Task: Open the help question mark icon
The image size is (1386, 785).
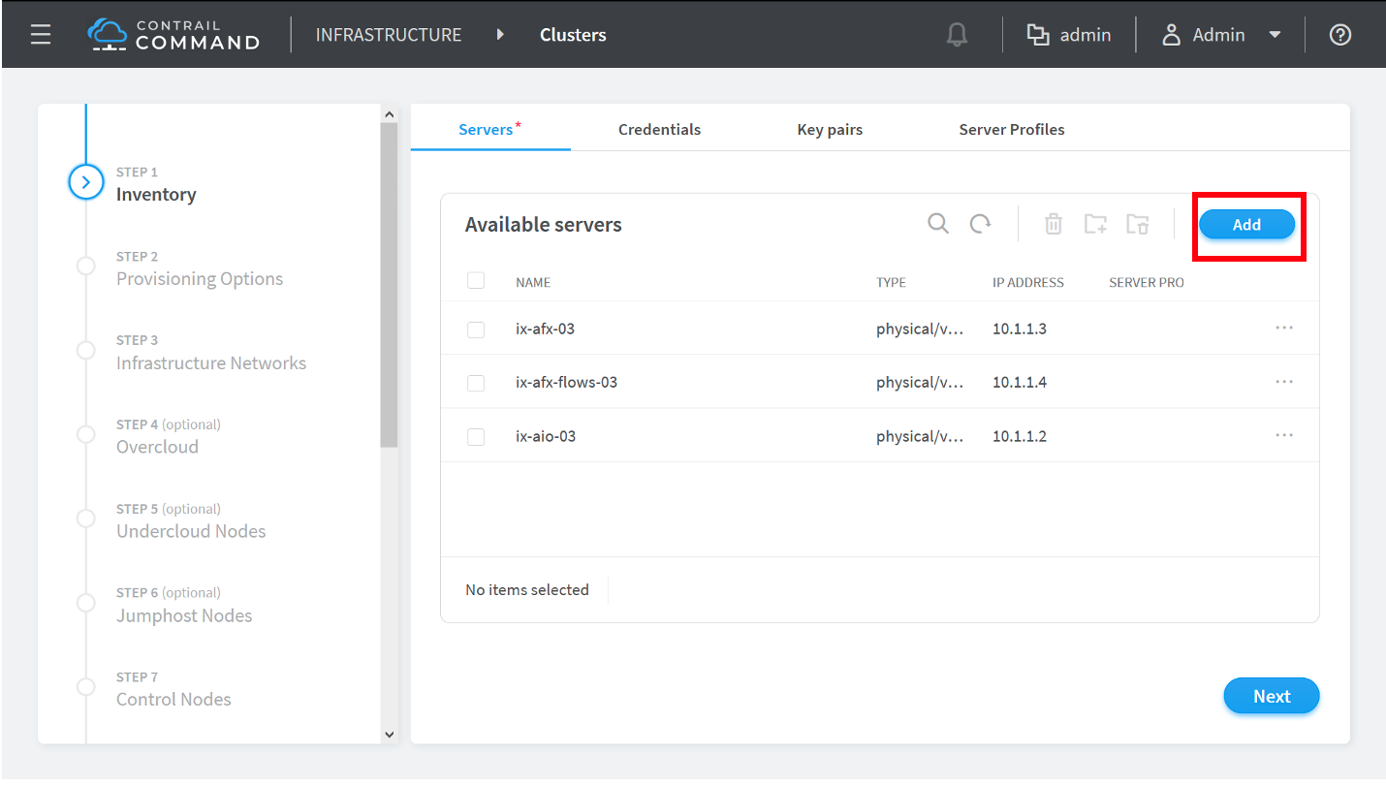Action: tap(1340, 35)
